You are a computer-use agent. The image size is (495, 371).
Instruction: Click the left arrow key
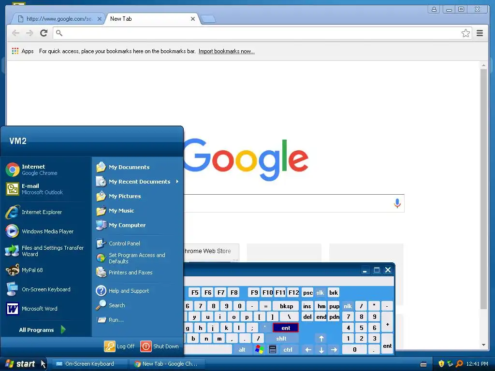308,350
